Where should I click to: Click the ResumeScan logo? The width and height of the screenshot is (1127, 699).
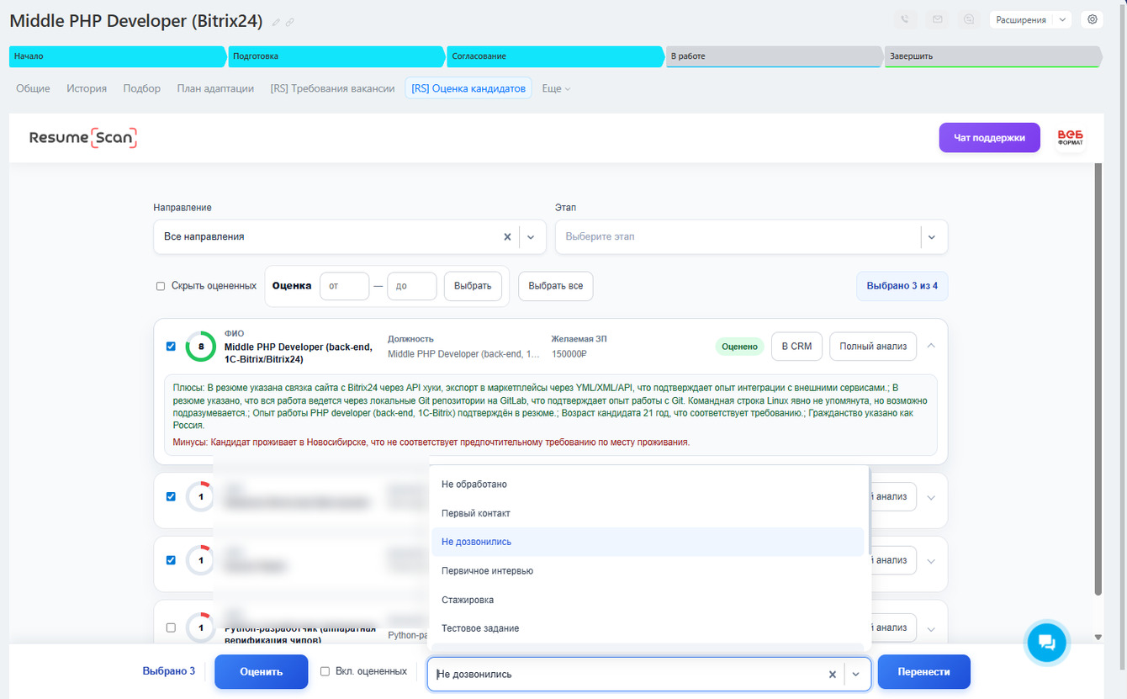pyautogui.click(x=83, y=138)
